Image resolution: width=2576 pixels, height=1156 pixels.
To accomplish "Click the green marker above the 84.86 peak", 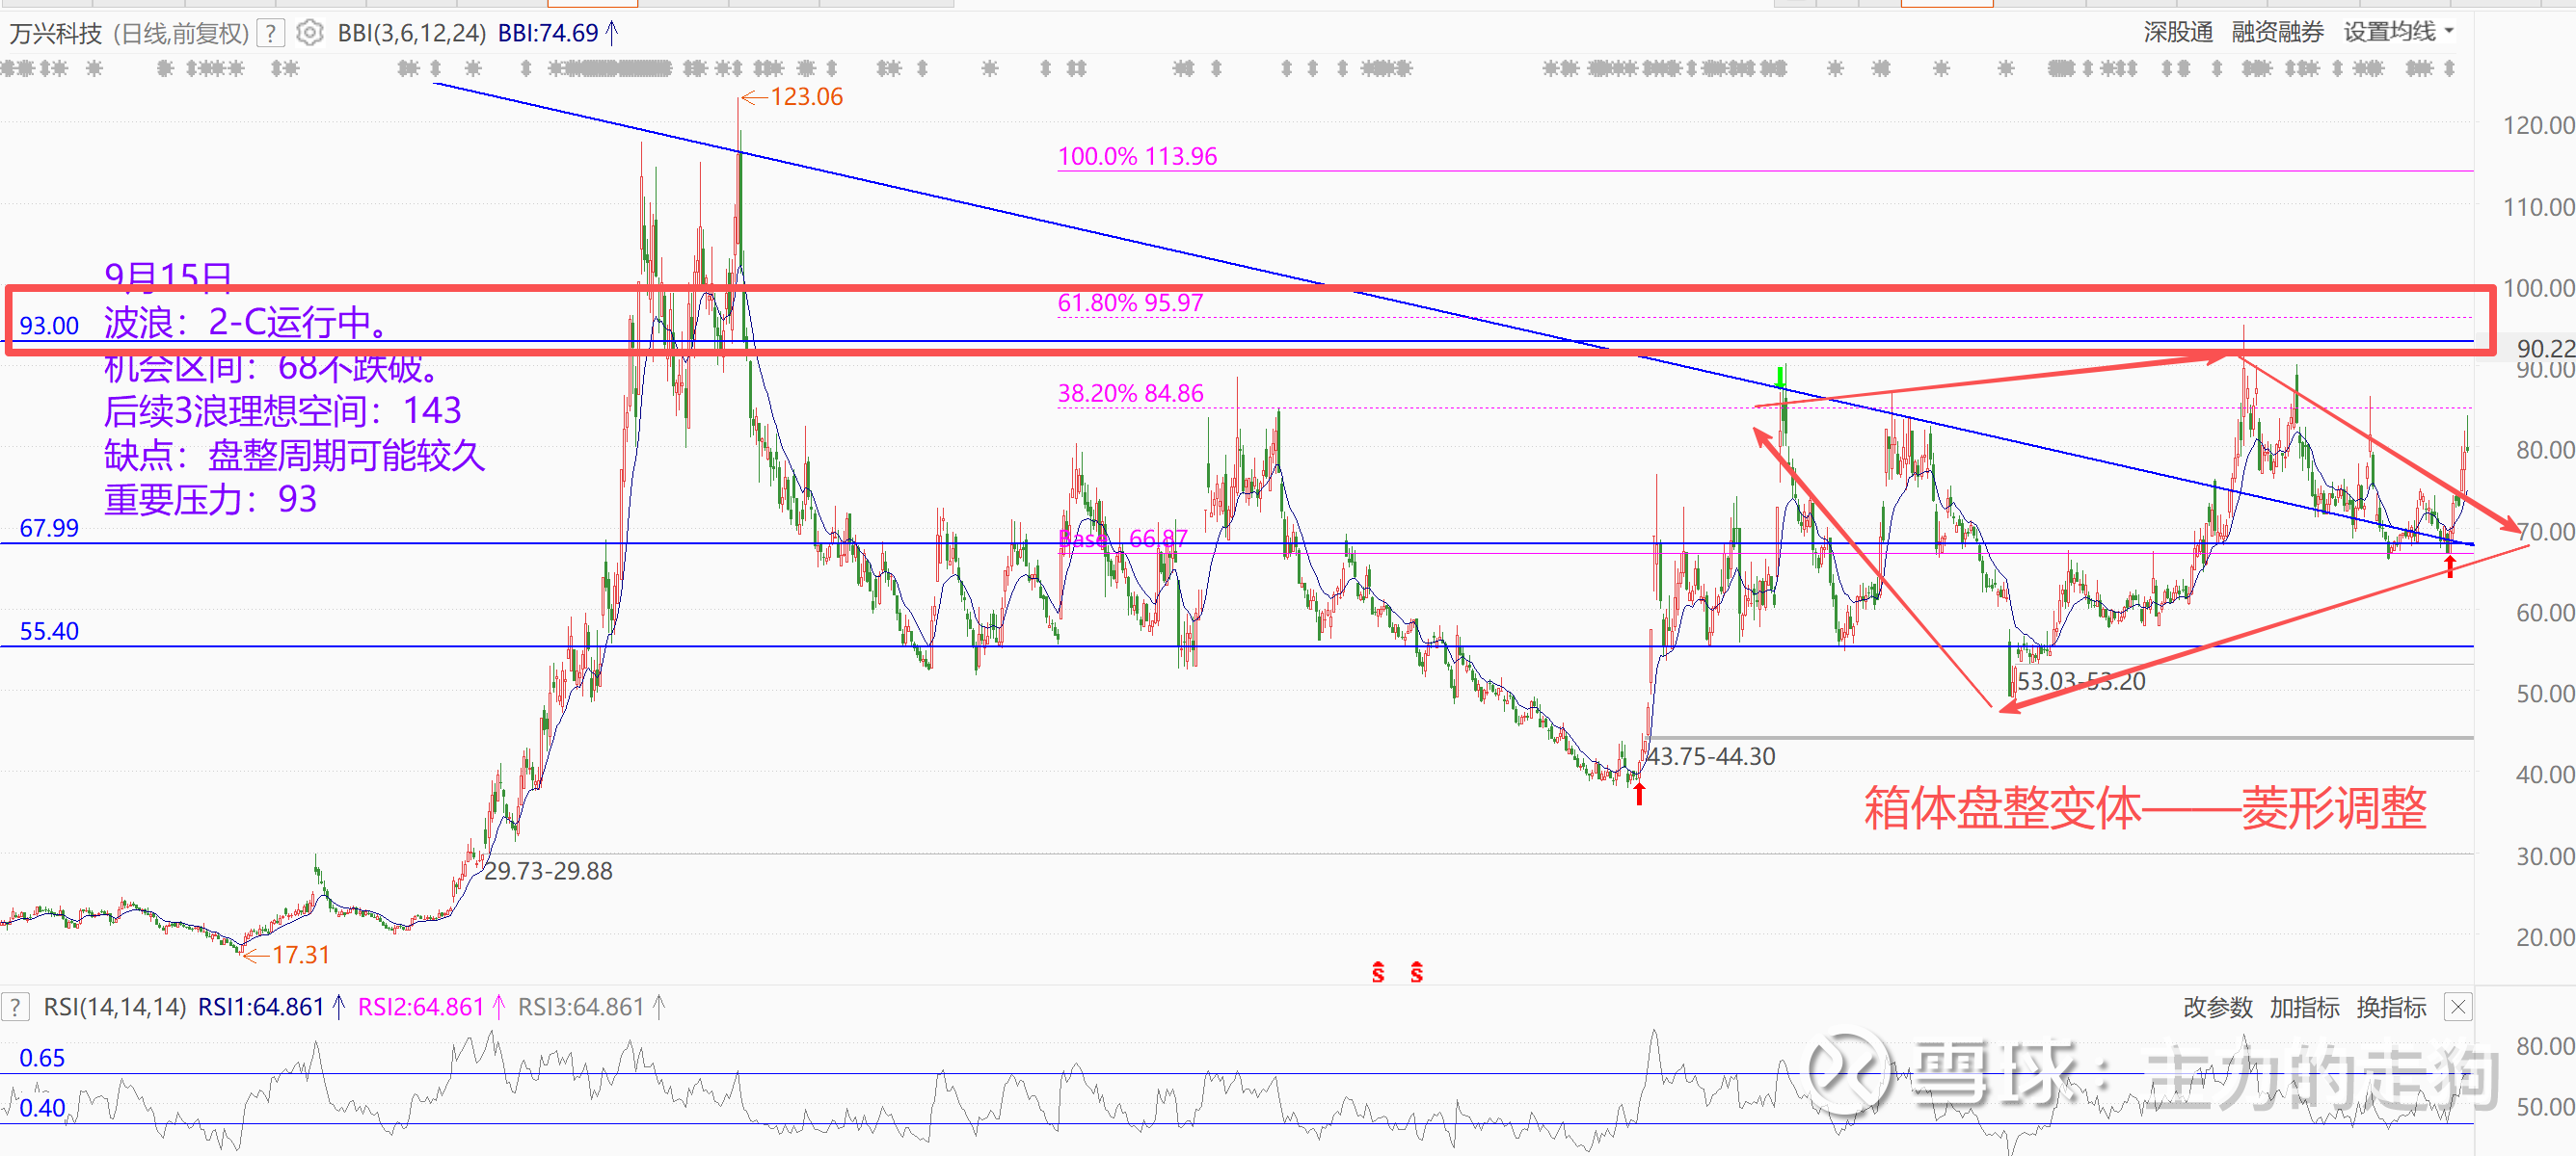I will pyautogui.click(x=1780, y=378).
